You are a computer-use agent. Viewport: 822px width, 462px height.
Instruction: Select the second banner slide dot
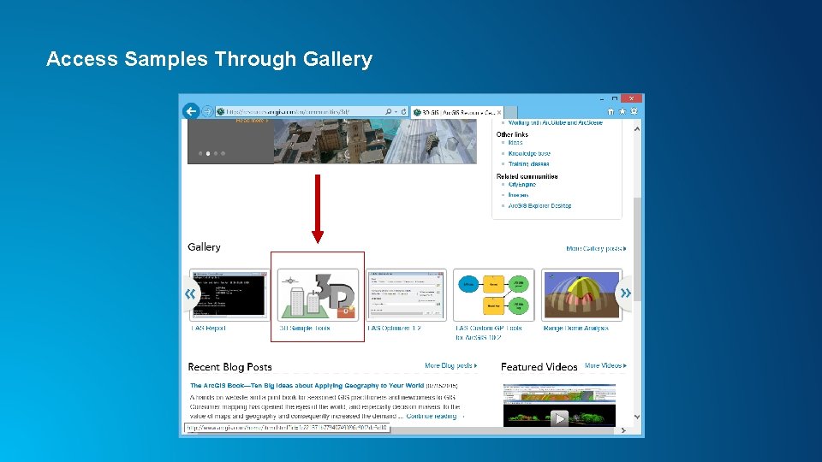pos(208,153)
